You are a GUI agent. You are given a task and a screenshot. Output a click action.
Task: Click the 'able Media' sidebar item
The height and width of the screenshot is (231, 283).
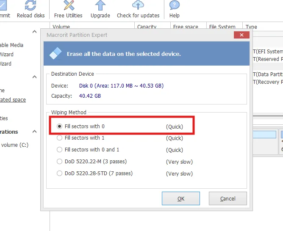coord(11,45)
